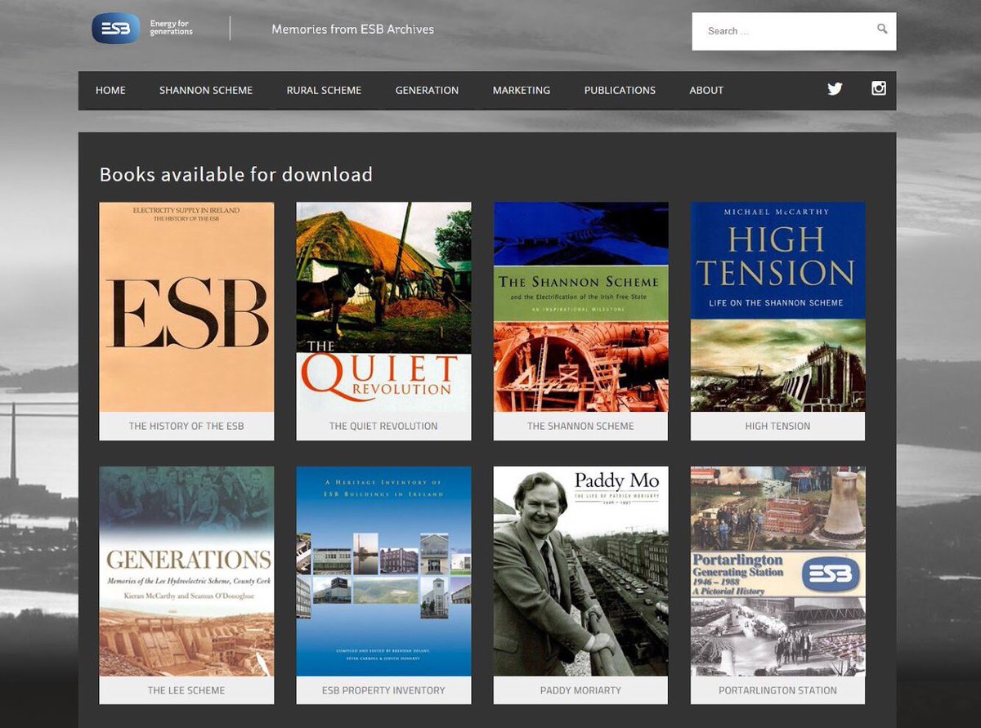
Task: Open the High Tension book cover
Action: [777, 307]
